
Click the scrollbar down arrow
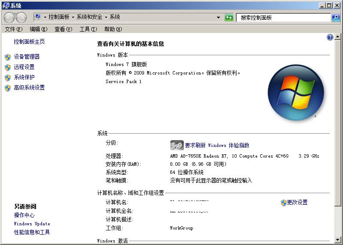337,240
